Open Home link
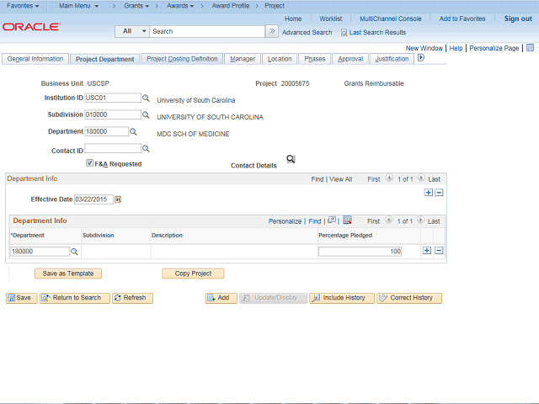539x404 pixels. coord(293,19)
